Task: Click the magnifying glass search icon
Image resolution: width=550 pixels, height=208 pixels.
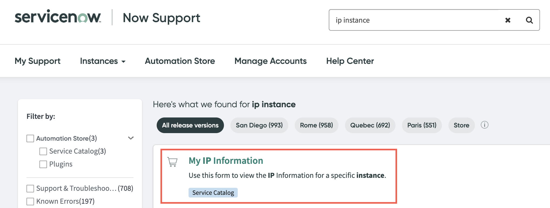Action: click(x=529, y=20)
